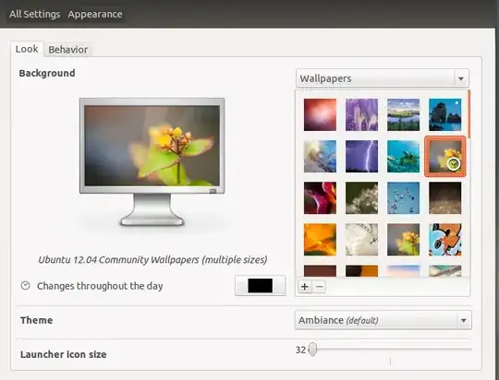Pick the purple lavender flowers wallpaper
The image size is (499, 380).
click(362, 114)
